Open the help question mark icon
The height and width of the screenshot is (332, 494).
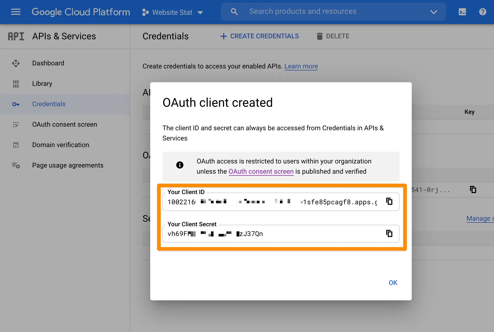tap(483, 12)
